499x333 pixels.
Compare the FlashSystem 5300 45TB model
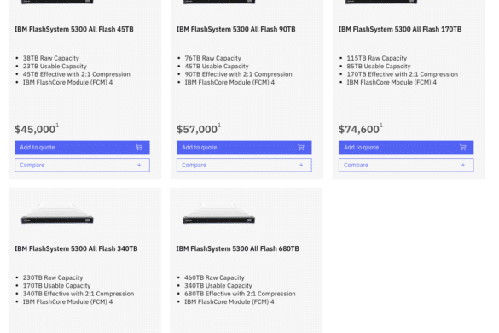click(x=82, y=165)
